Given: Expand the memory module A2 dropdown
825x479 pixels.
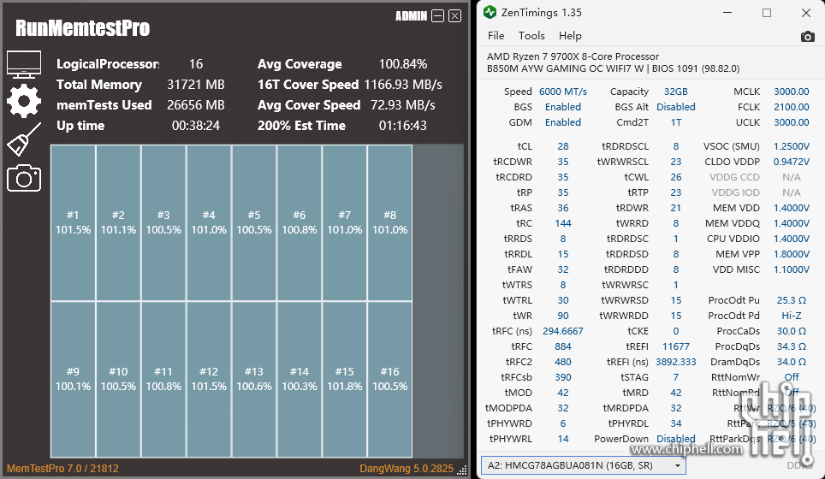Looking at the screenshot, I should click(583, 465).
